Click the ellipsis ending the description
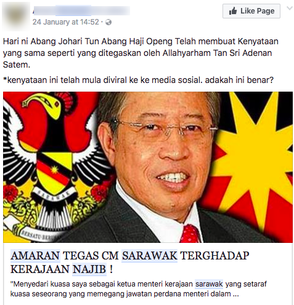This screenshot has width=294, height=305. [235, 295]
